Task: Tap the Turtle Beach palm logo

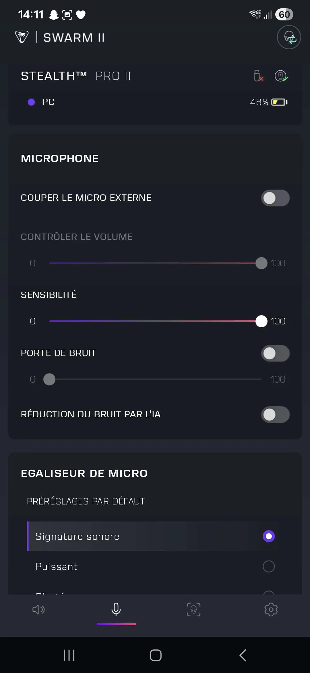Action: coord(22,37)
